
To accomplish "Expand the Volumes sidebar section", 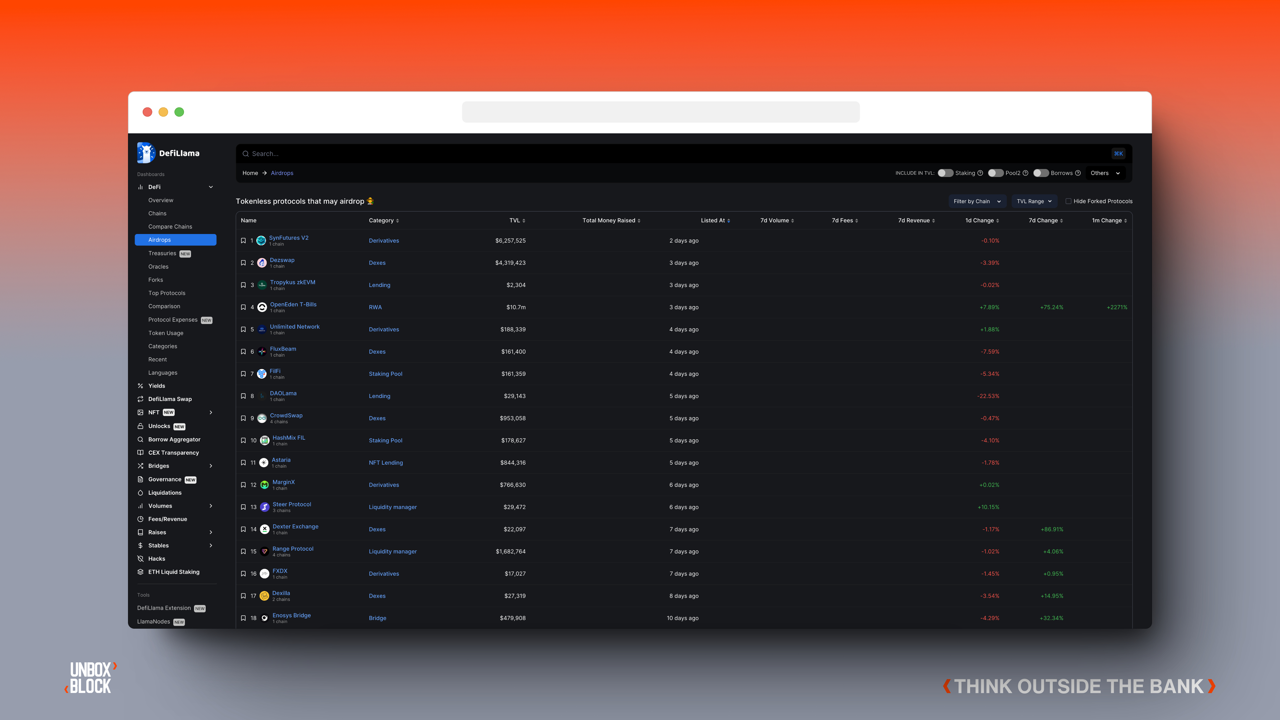I will coord(211,506).
